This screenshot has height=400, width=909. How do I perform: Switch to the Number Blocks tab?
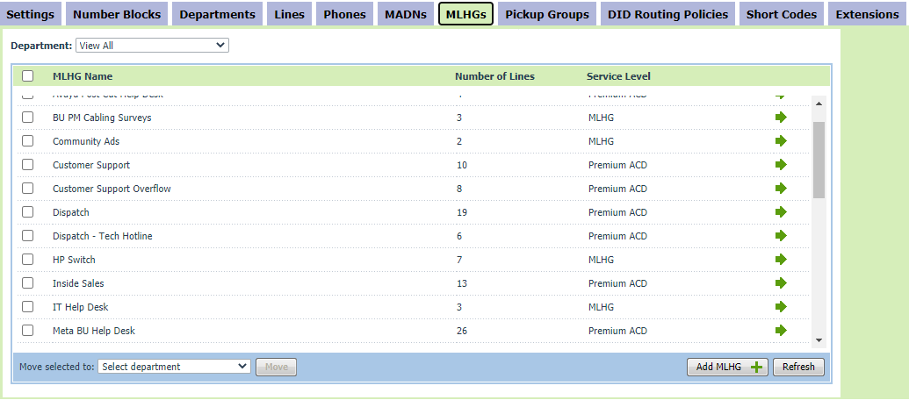click(x=117, y=14)
